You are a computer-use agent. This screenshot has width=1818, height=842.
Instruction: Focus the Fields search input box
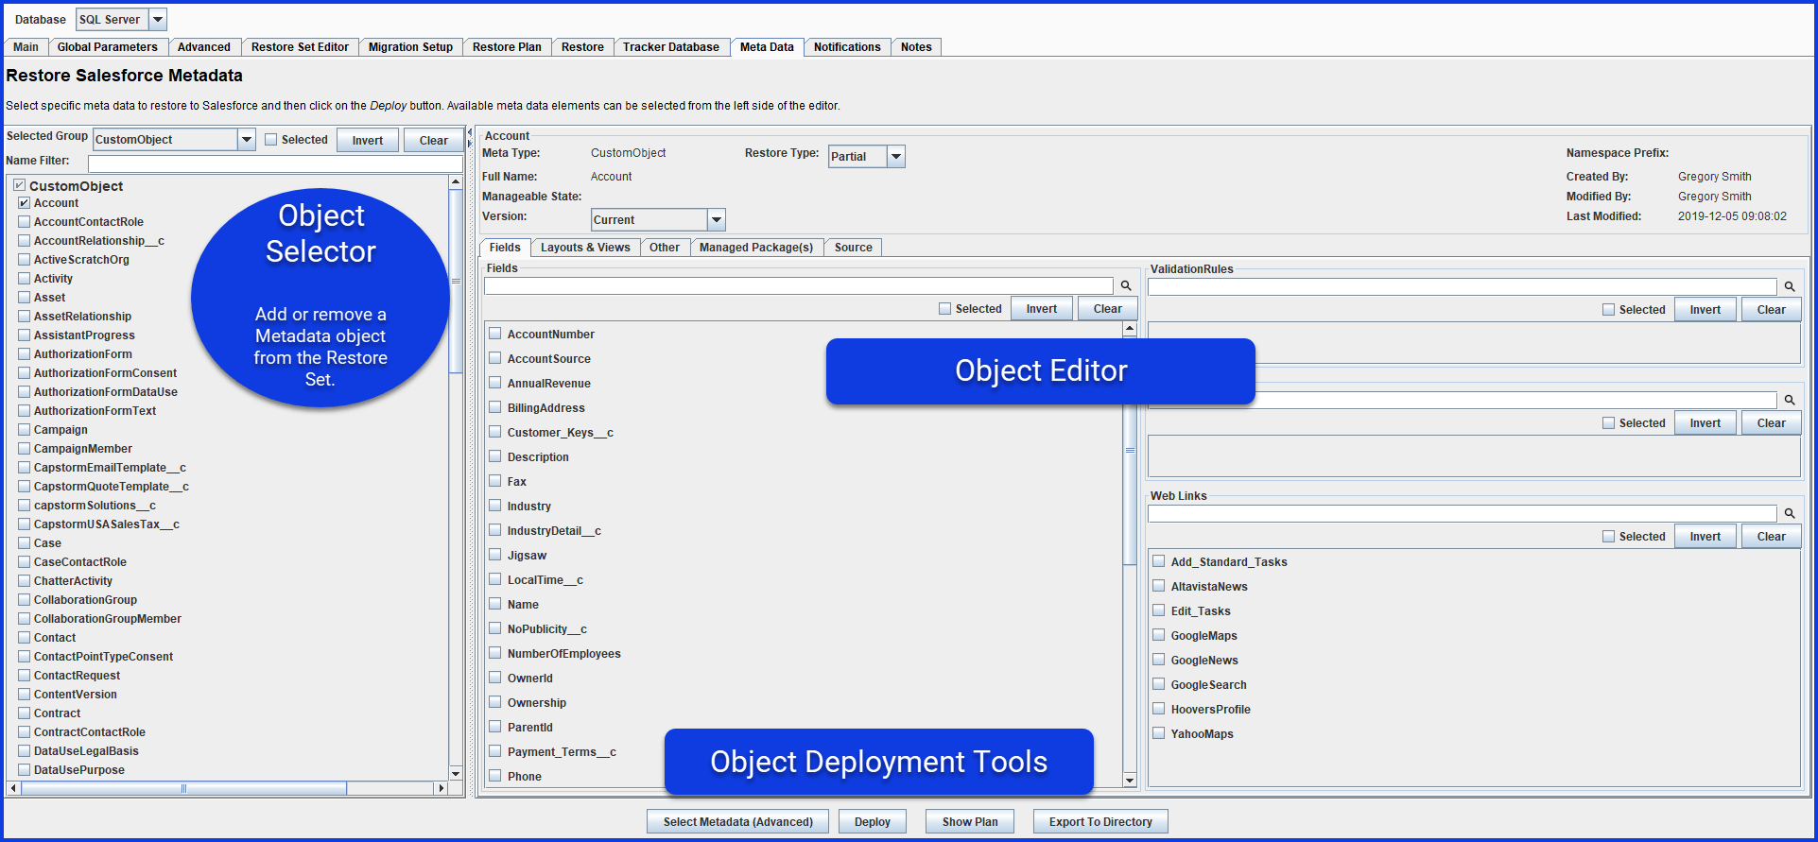(799, 285)
